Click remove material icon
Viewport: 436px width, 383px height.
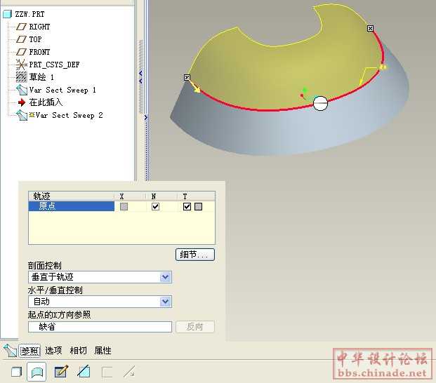point(84,372)
